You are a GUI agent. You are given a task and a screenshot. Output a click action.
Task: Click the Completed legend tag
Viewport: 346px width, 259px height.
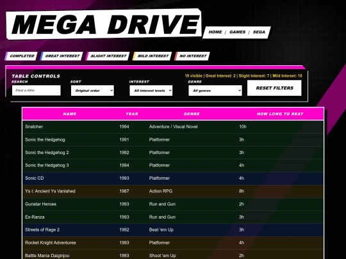(21, 56)
